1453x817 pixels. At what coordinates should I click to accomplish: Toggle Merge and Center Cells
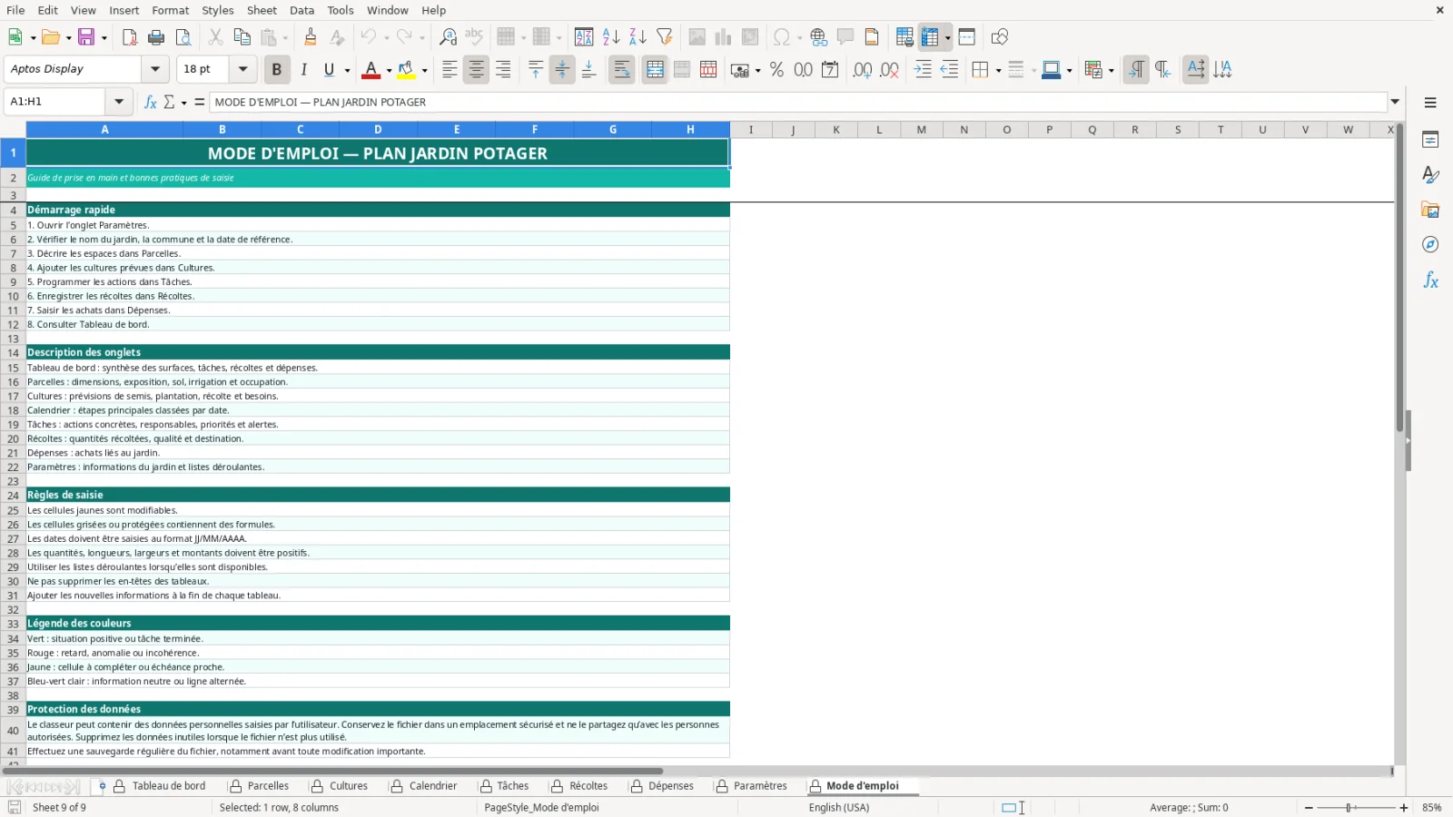655,70
